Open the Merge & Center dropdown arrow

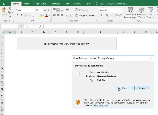[96, 15]
